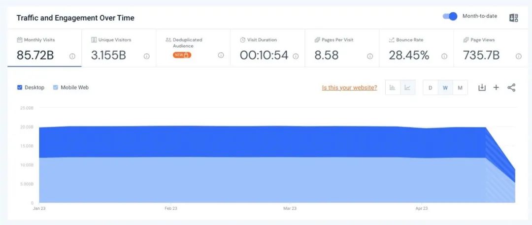The height and width of the screenshot is (225, 532).
Task: Click info icon next to Unique Visitors
Action: pos(147,56)
